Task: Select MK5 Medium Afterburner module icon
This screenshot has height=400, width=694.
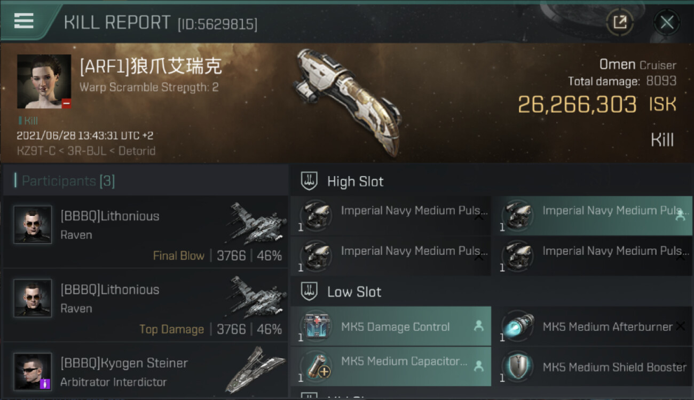Action: point(518,326)
